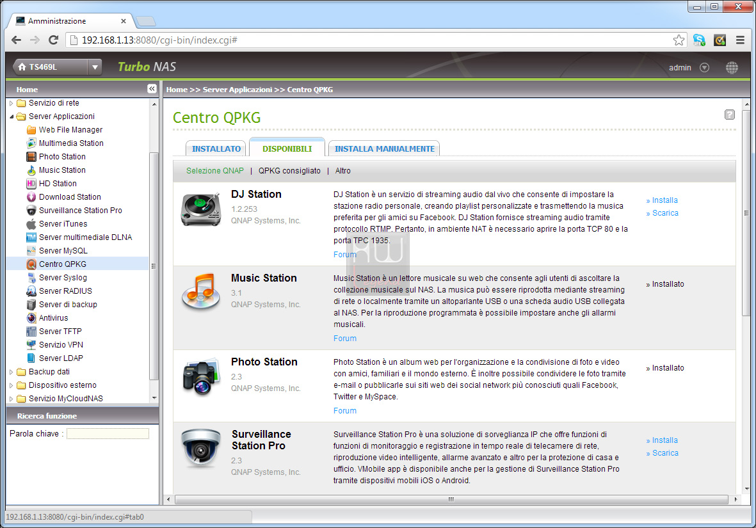Click the Amministrazione browser tab
This screenshot has height=528, width=756.
pyautogui.click(x=71, y=20)
